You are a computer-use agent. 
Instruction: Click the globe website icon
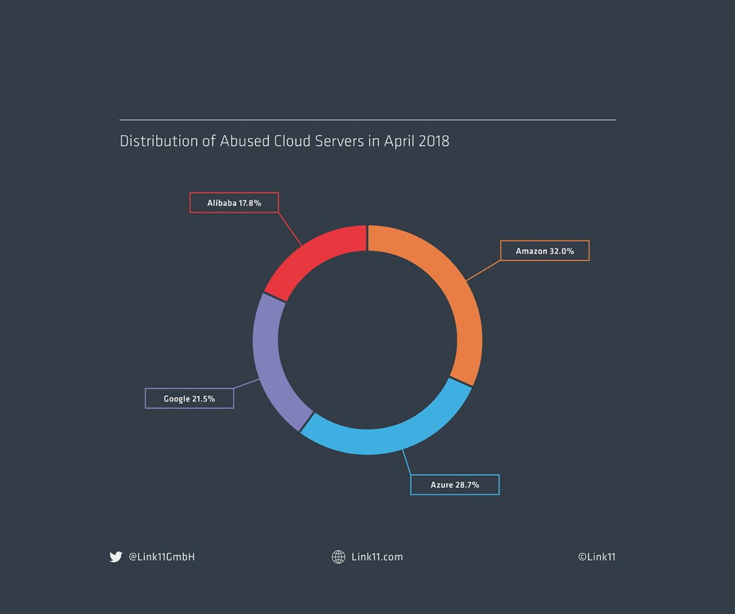339,556
